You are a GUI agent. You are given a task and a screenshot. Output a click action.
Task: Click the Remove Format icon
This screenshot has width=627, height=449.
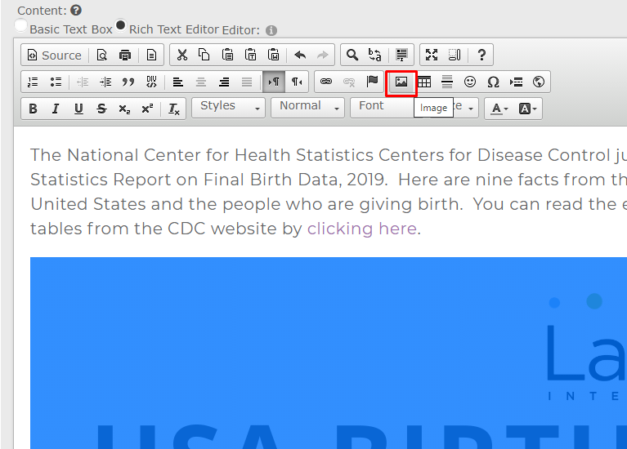click(x=174, y=109)
